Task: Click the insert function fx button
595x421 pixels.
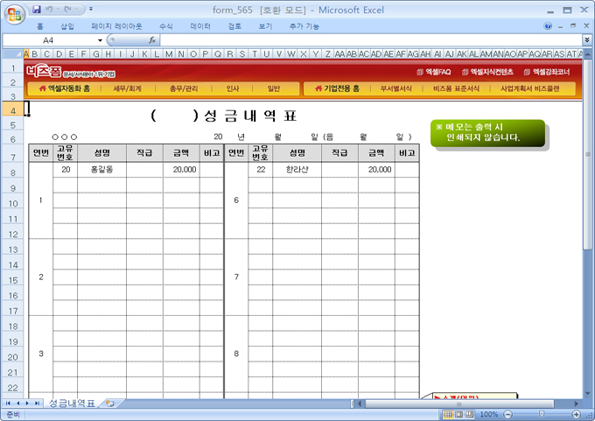Action: pyautogui.click(x=152, y=40)
